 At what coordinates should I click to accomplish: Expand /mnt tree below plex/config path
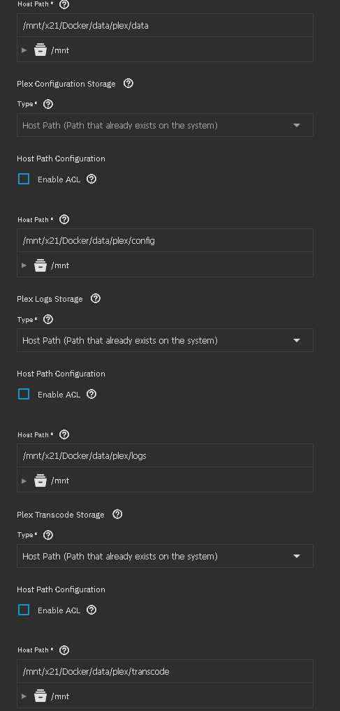[x=24, y=265]
